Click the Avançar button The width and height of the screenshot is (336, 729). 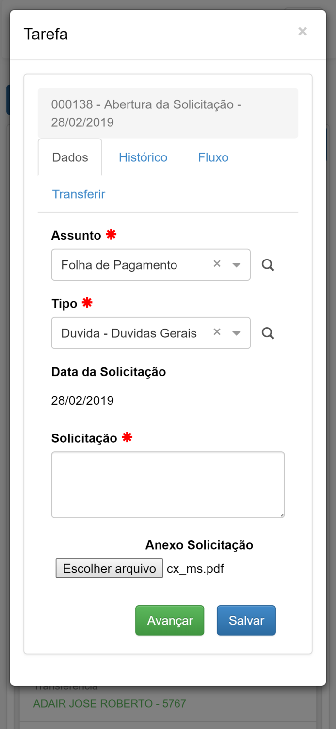[x=169, y=620]
